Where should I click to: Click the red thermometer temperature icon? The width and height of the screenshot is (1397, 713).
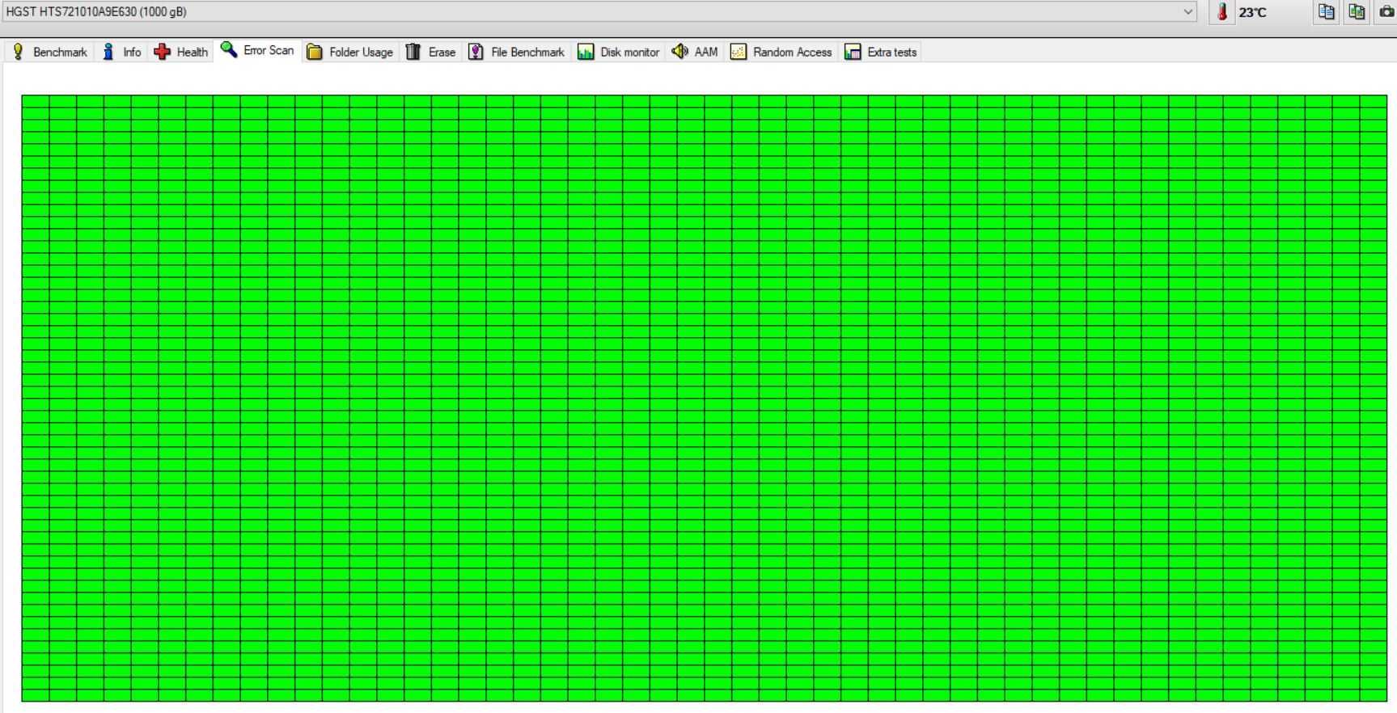click(x=1222, y=12)
